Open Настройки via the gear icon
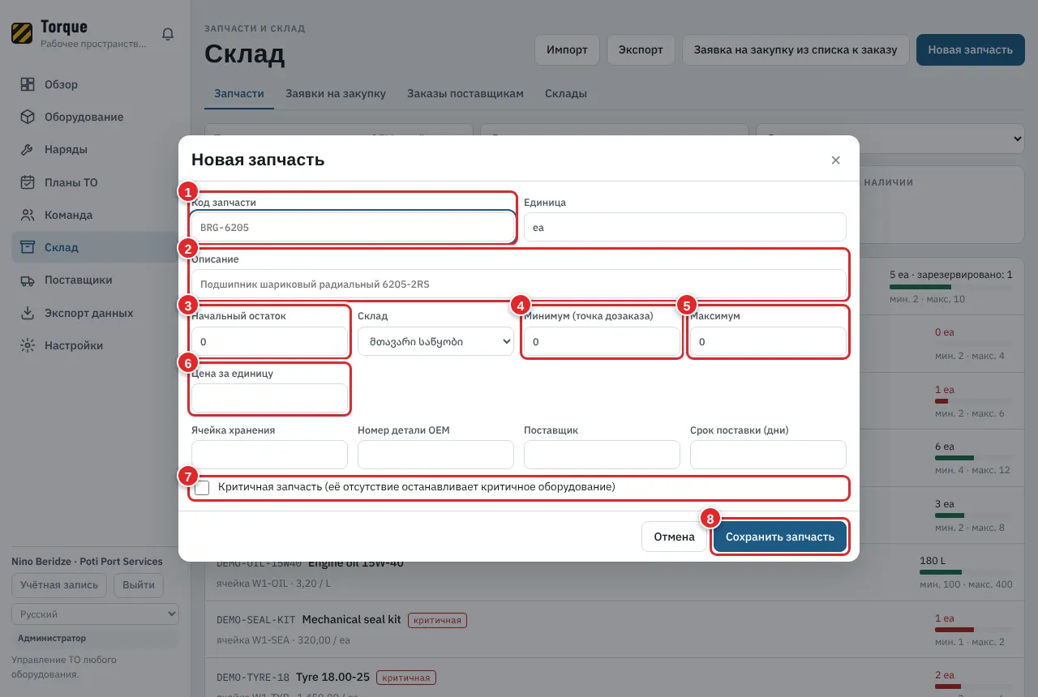Screen dimensions: 1038x697 click(28, 345)
